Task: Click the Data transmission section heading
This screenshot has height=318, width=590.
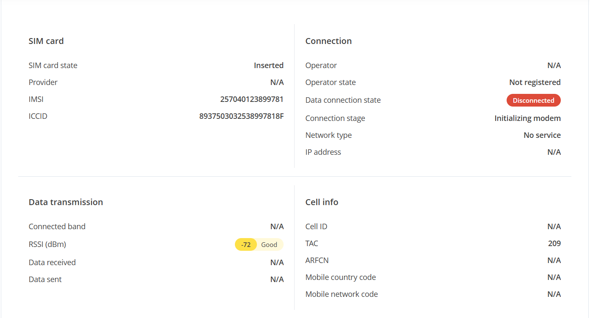Action: point(66,202)
